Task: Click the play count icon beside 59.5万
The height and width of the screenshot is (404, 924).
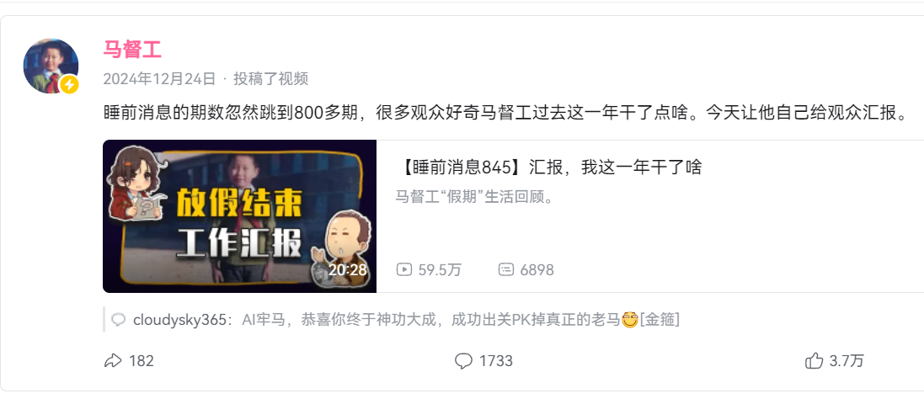Action: (403, 269)
